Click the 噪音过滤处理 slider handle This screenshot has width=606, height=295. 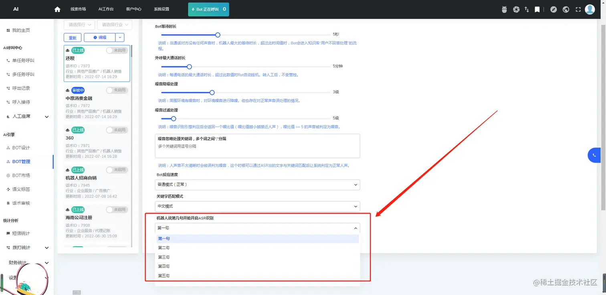[x=174, y=118]
